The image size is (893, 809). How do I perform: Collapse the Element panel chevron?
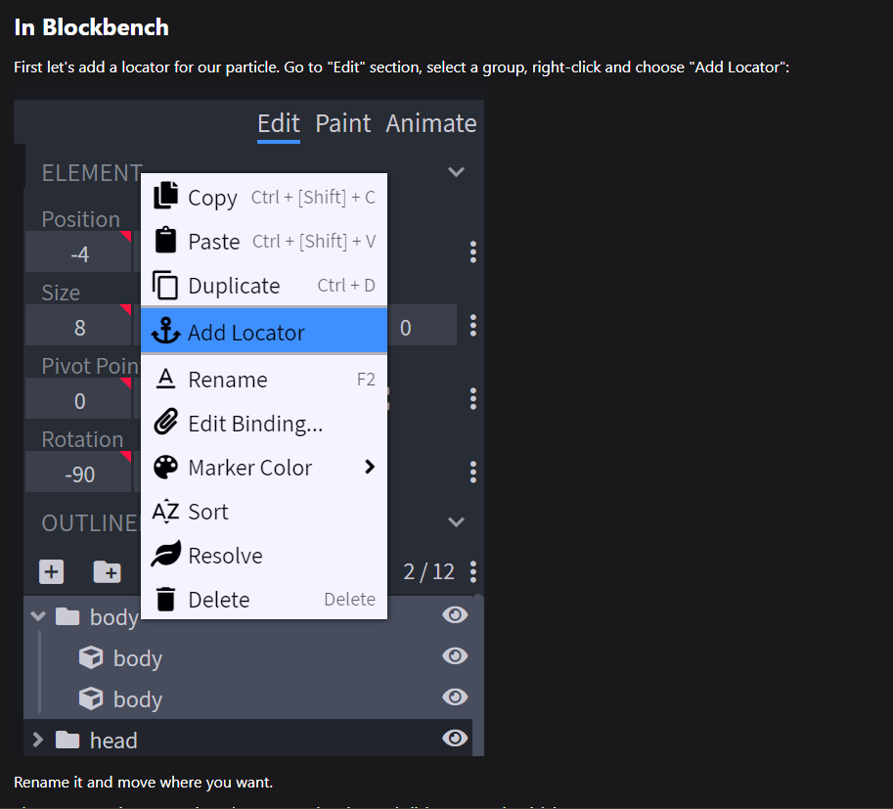point(456,172)
